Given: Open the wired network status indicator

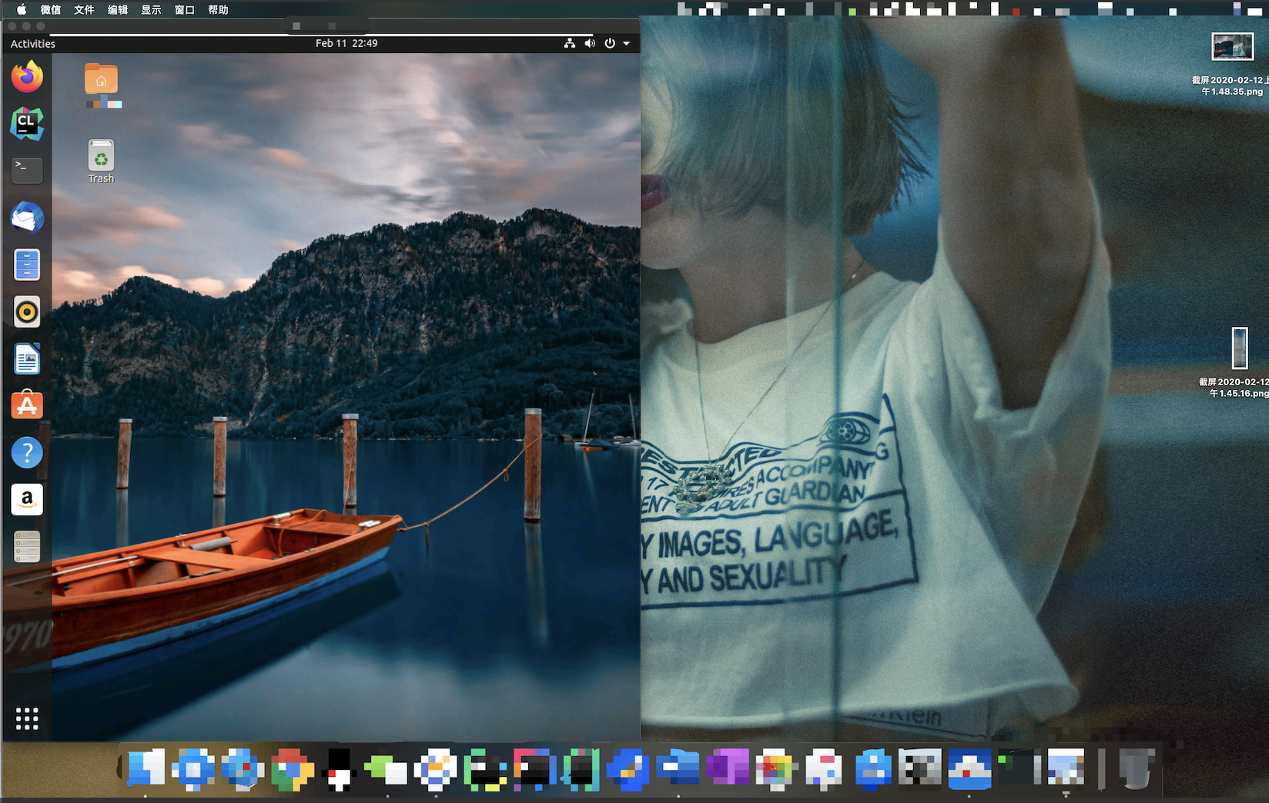Looking at the screenshot, I should (x=570, y=44).
